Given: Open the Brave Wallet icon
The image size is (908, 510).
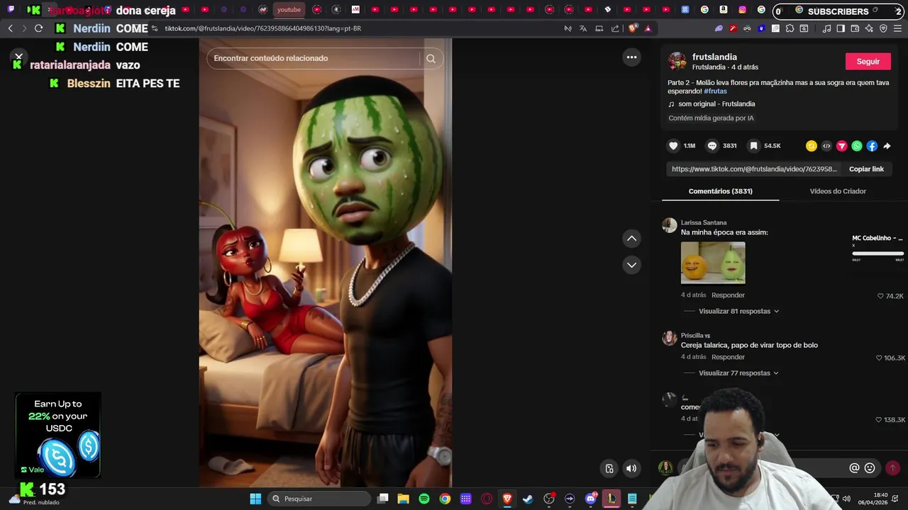Looking at the screenshot, I should click(x=855, y=28).
